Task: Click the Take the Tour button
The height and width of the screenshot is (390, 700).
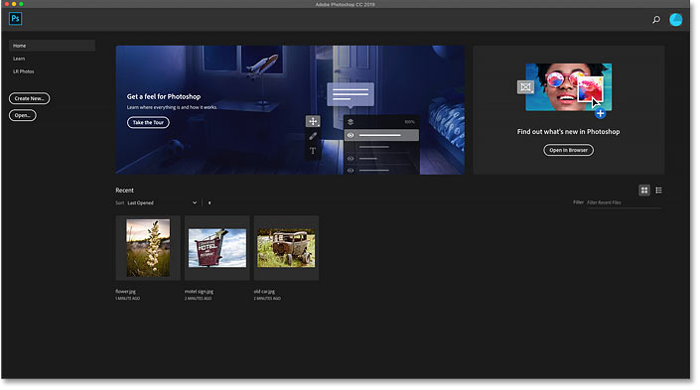Action: [x=148, y=123]
